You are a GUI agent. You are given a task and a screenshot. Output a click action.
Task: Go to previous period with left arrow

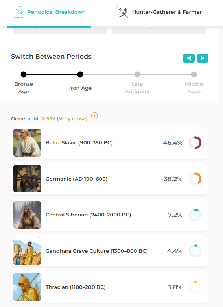(x=188, y=58)
